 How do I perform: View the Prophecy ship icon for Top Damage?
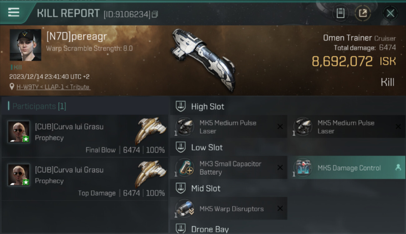[x=151, y=174]
